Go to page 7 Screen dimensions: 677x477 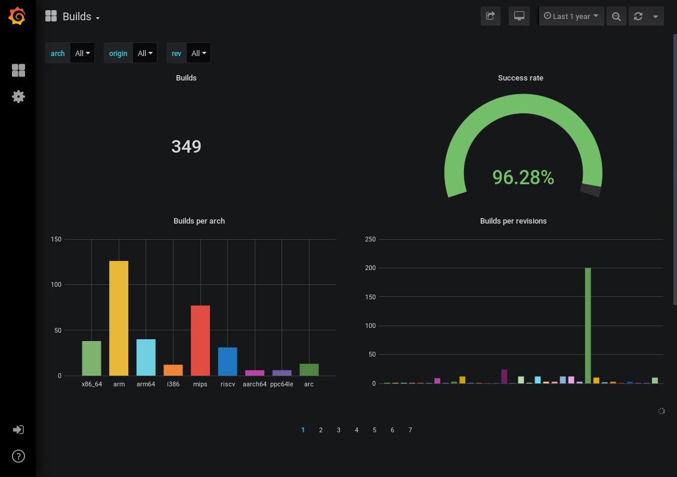coord(410,430)
